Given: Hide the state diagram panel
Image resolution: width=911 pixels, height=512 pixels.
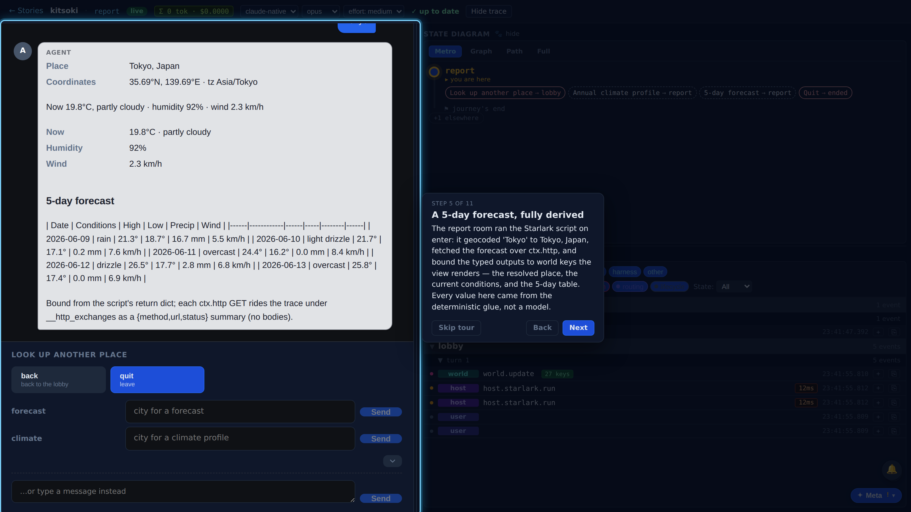Looking at the screenshot, I should click(x=512, y=34).
